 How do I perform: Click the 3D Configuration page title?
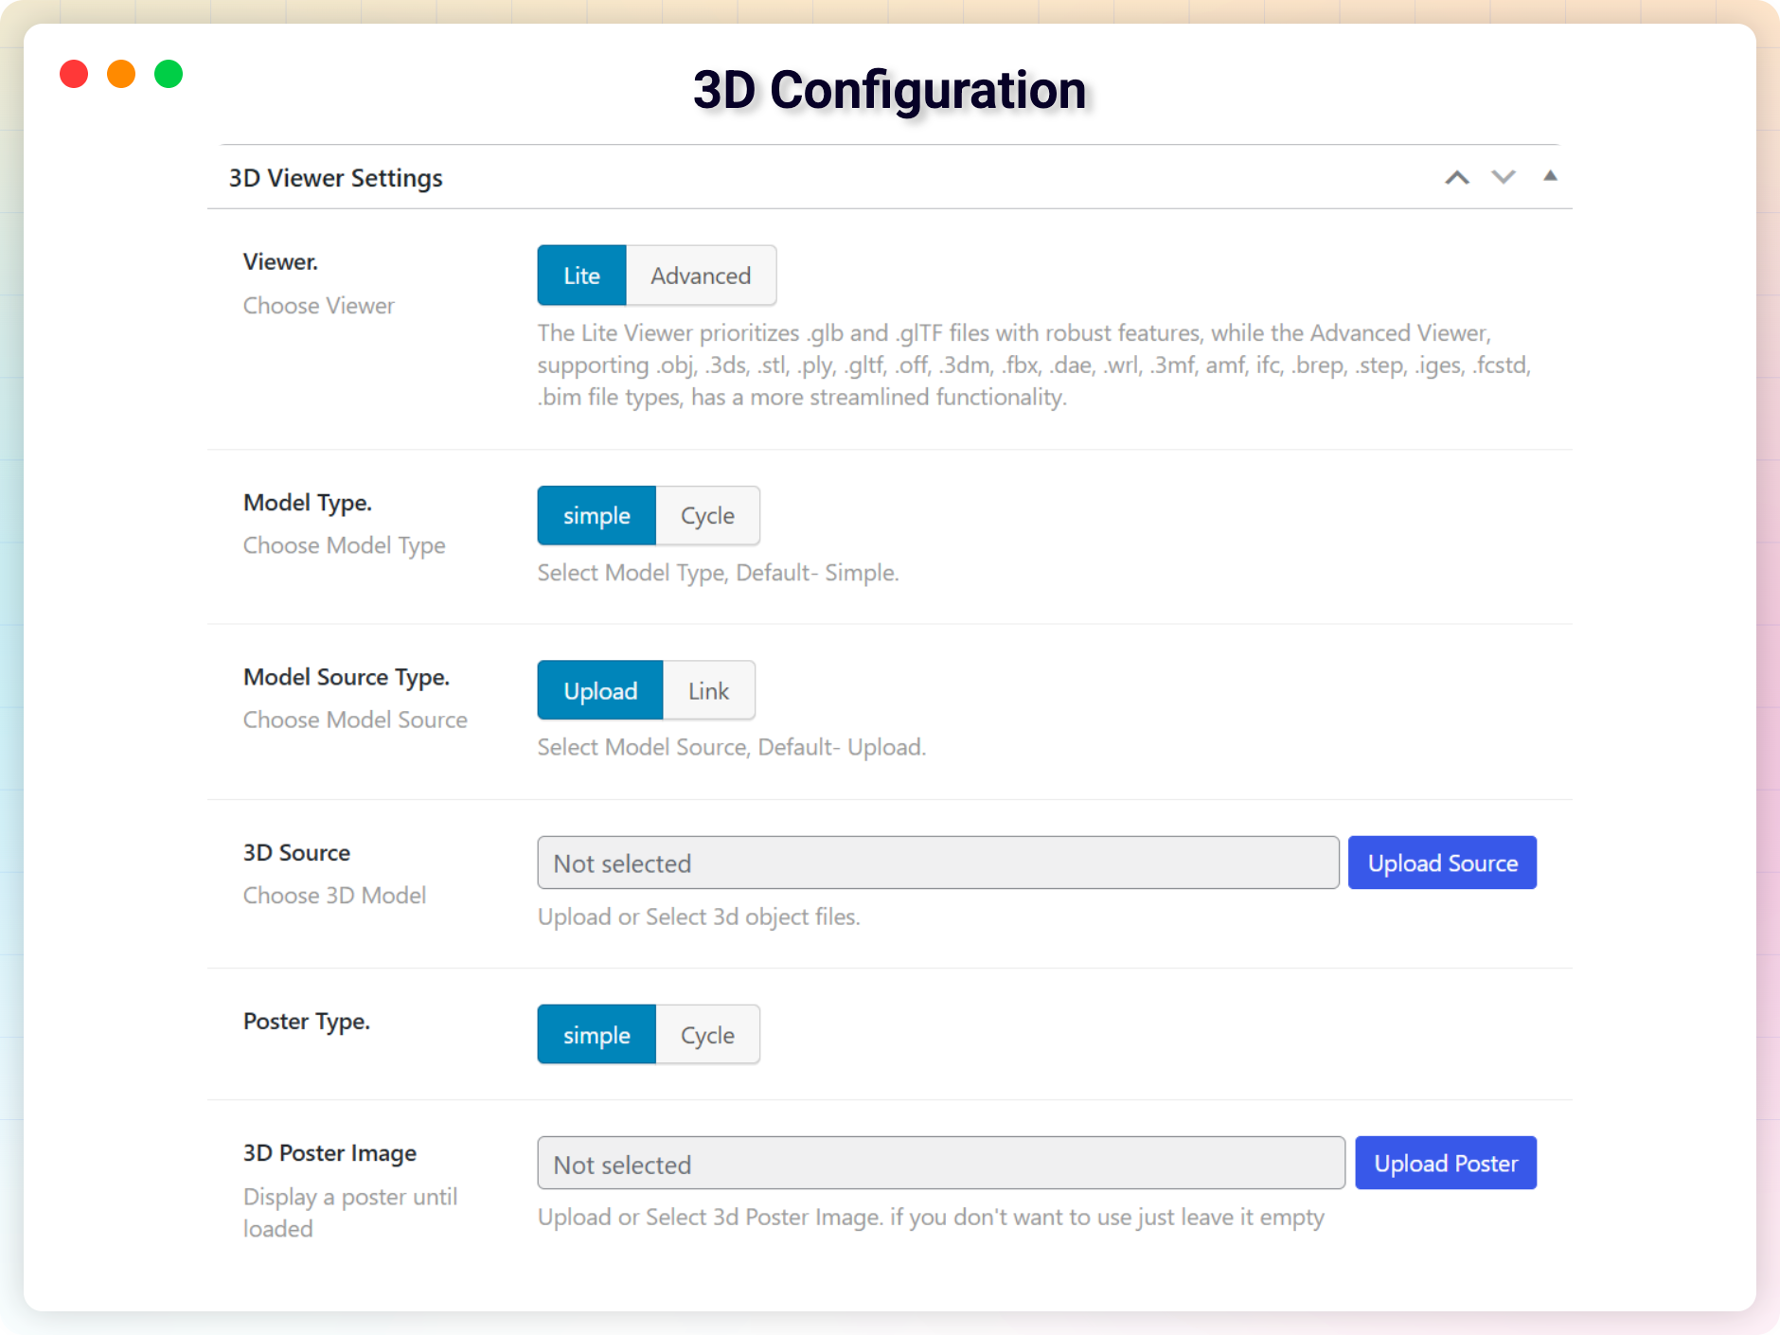click(x=889, y=90)
